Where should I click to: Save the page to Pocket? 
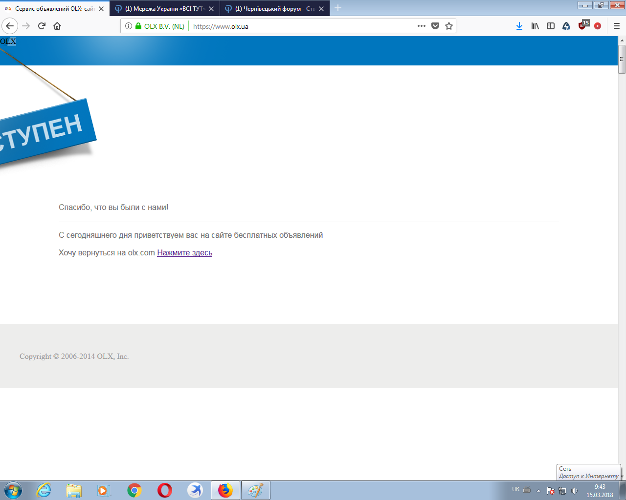[x=435, y=26]
